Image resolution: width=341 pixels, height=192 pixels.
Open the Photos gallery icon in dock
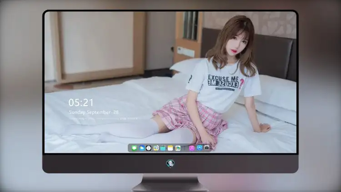[x=178, y=148]
